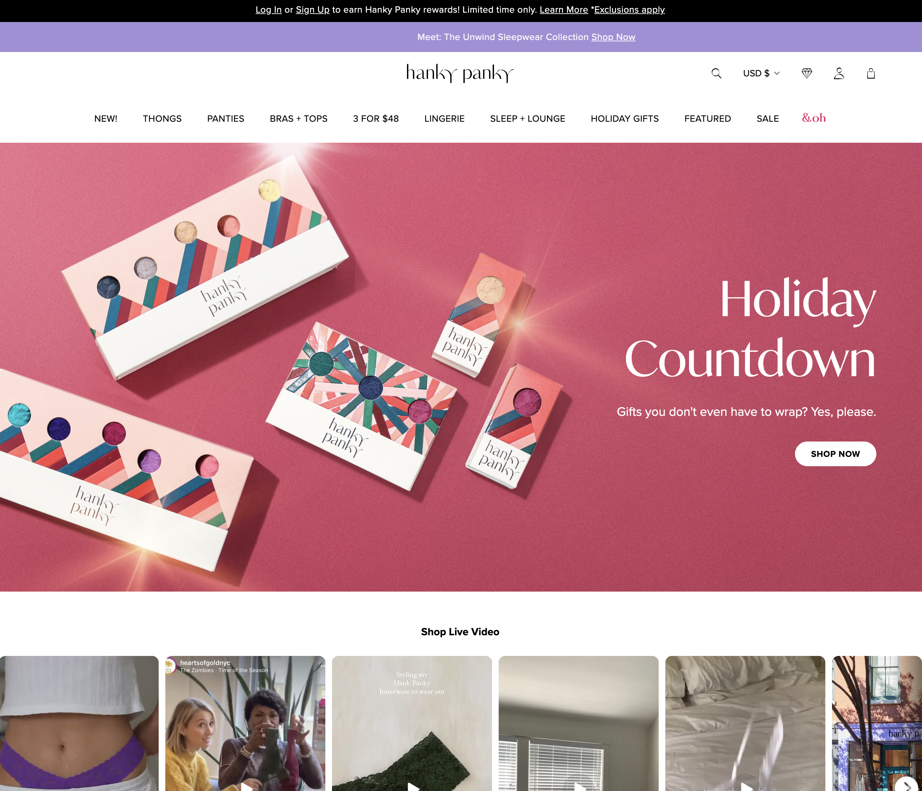Follow the Log In link

[268, 10]
